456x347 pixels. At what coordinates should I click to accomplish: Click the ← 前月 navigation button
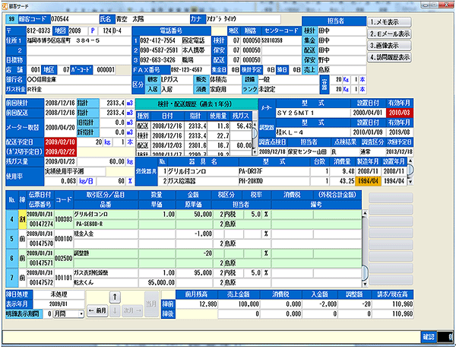click(97, 310)
